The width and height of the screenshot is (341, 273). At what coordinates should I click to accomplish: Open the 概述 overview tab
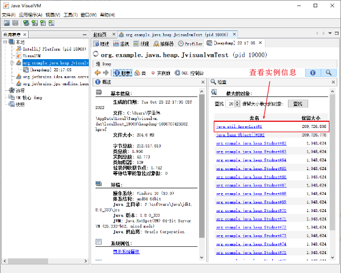pyautogui.click(x=101, y=43)
